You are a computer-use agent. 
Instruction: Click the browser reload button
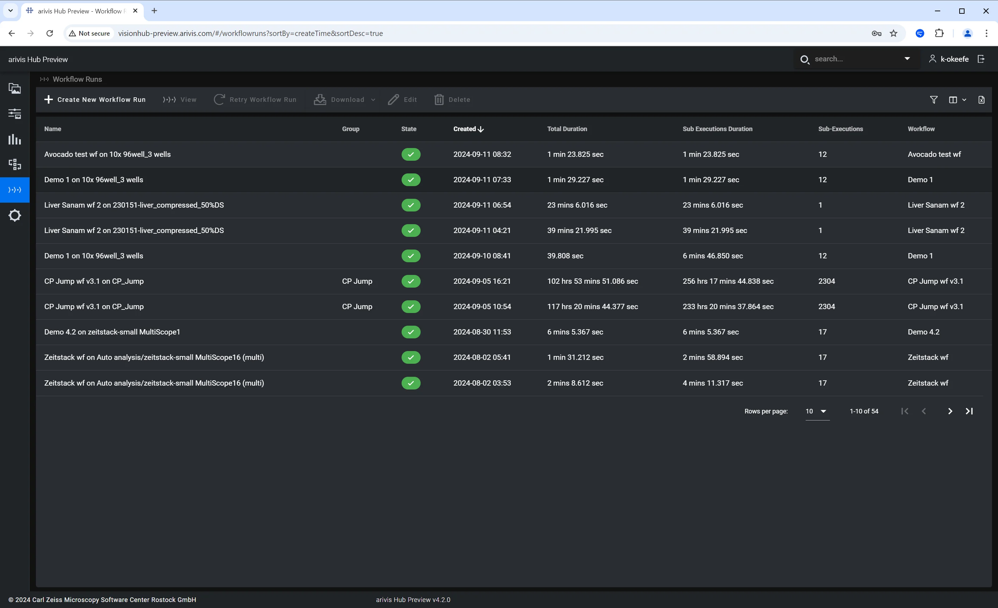coord(49,33)
